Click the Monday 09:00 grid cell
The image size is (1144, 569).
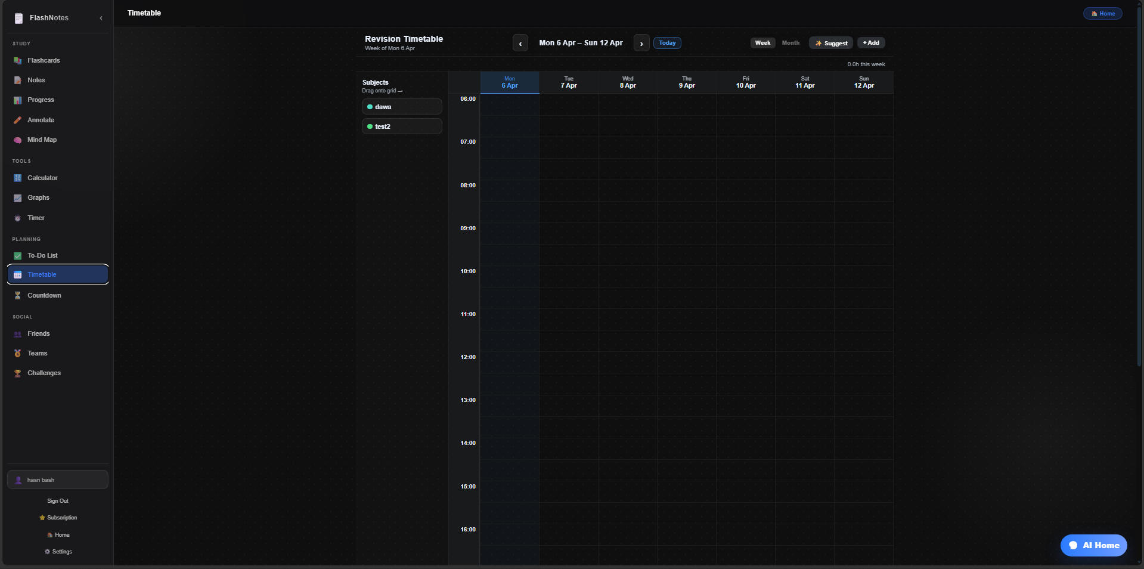coord(510,234)
